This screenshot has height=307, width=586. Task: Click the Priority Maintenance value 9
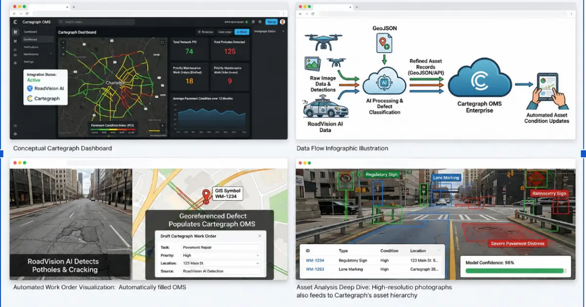pyautogui.click(x=230, y=81)
